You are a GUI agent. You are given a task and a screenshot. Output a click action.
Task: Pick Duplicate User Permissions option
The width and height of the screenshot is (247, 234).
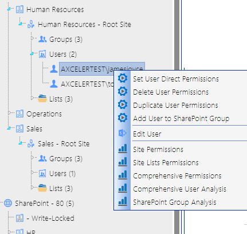point(175,106)
